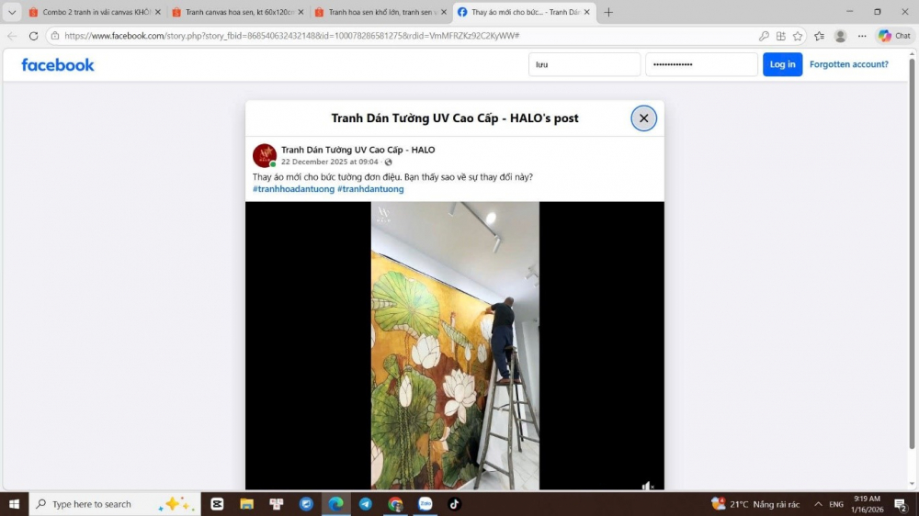Open browser Settings and more menu
The image size is (919, 516).
coord(862,36)
